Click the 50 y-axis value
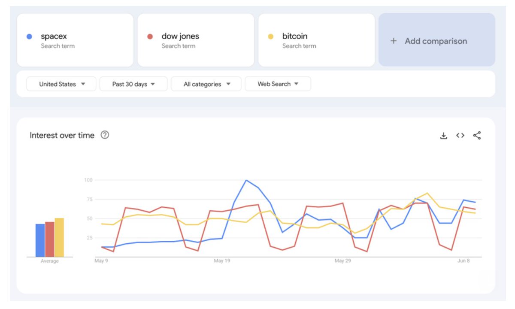This screenshot has height=309, width=515. (x=90, y=218)
